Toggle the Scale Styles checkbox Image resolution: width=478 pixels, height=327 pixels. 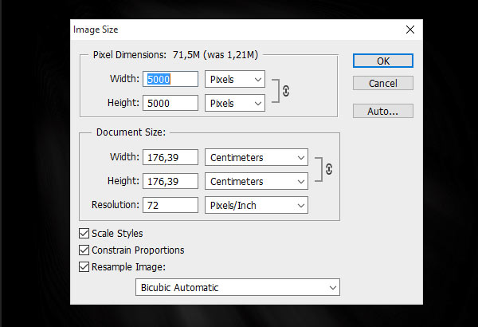coord(85,234)
